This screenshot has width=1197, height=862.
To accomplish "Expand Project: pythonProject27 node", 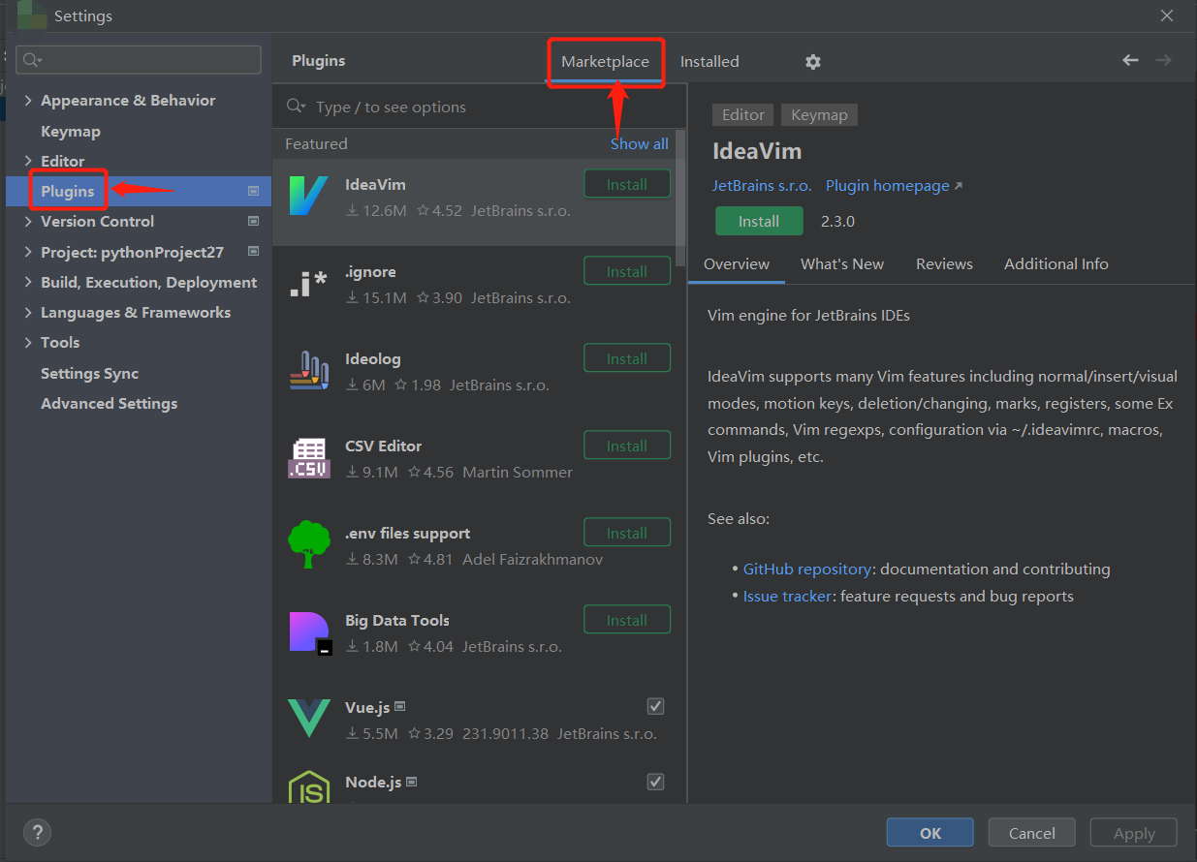I will pos(28,252).
